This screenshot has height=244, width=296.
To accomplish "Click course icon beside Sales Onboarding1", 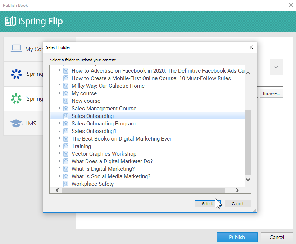I will point(66,131).
